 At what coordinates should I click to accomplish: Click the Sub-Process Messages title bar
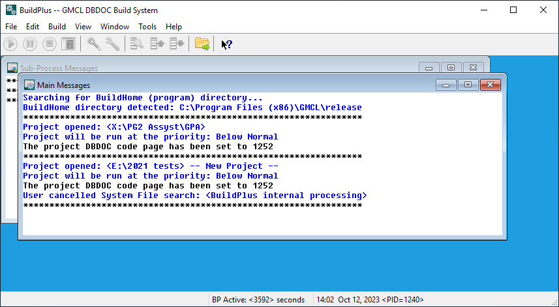point(196,68)
